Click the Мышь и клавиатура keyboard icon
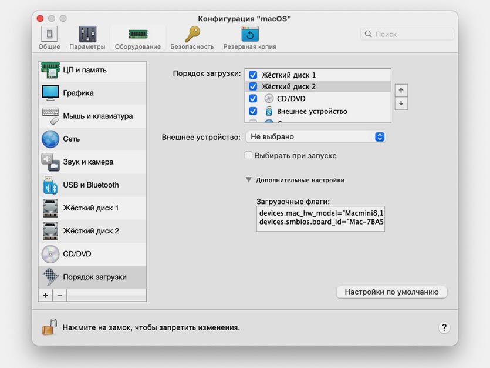Screen dimensions: 490x368 click(50, 116)
